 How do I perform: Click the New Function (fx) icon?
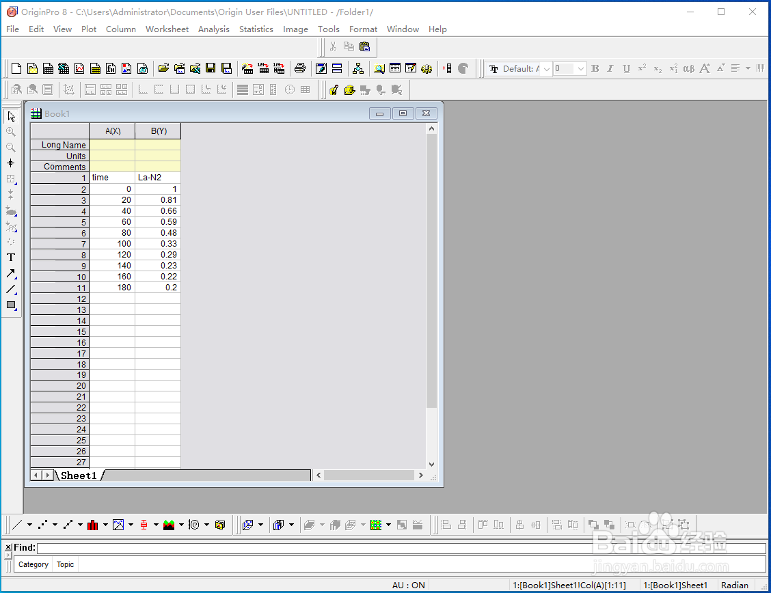coord(111,68)
